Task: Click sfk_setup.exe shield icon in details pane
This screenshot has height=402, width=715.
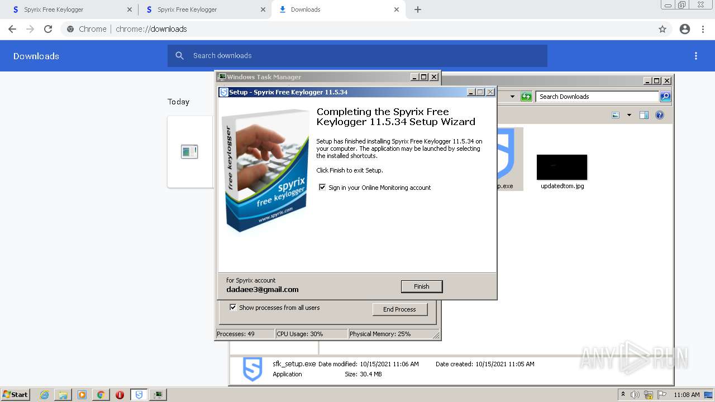Action: pyautogui.click(x=252, y=370)
